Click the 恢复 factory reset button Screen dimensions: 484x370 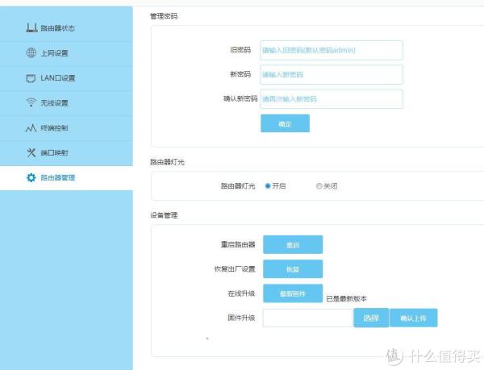pos(292,268)
